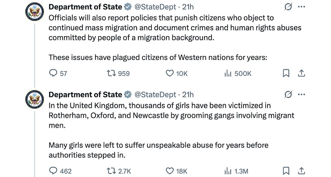Like the post with 10K likes
The width and height of the screenshot is (331, 177).
170,73
